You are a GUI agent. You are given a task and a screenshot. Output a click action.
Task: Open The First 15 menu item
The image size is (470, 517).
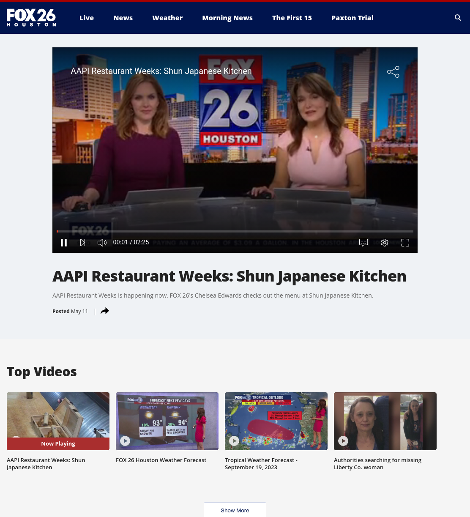click(292, 18)
